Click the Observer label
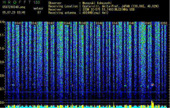This screenshot has width=170, height=108. pos(55,3)
